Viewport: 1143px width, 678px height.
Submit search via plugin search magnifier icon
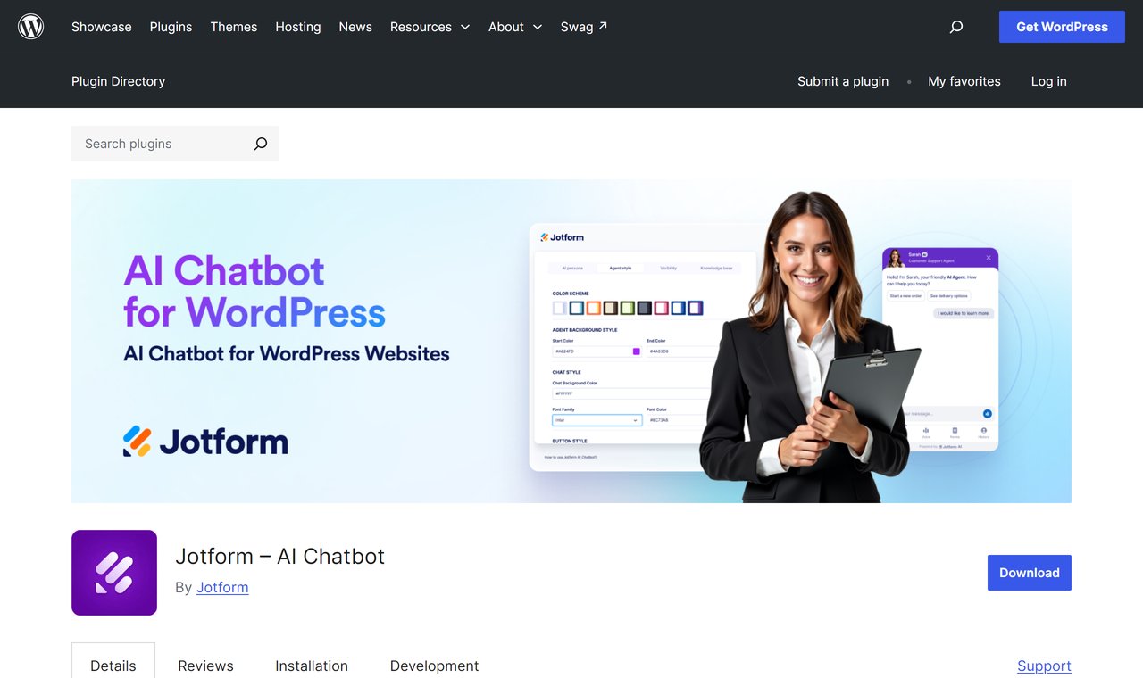261,144
